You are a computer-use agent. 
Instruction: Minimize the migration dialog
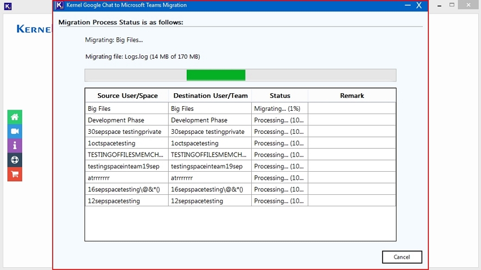pos(407,5)
